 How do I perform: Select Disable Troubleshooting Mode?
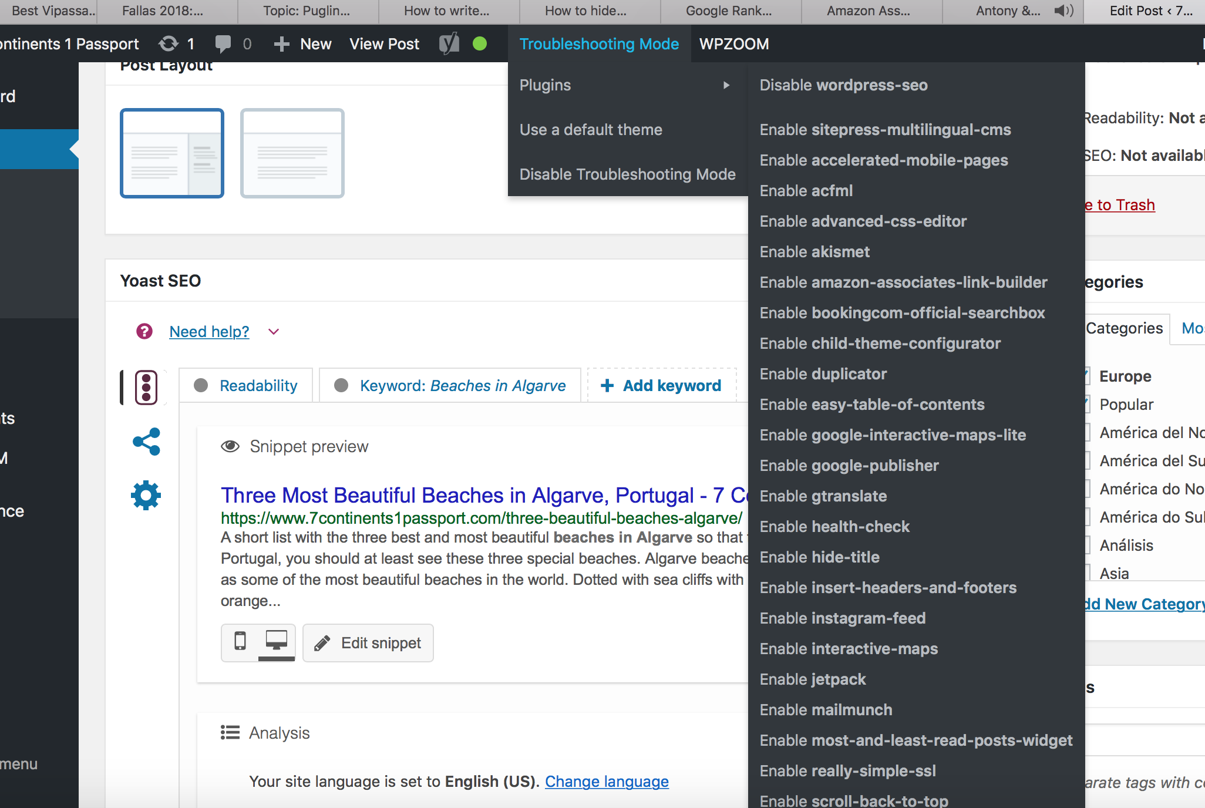[x=627, y=174]
